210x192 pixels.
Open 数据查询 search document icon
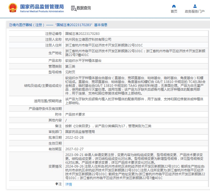point(74,8)
